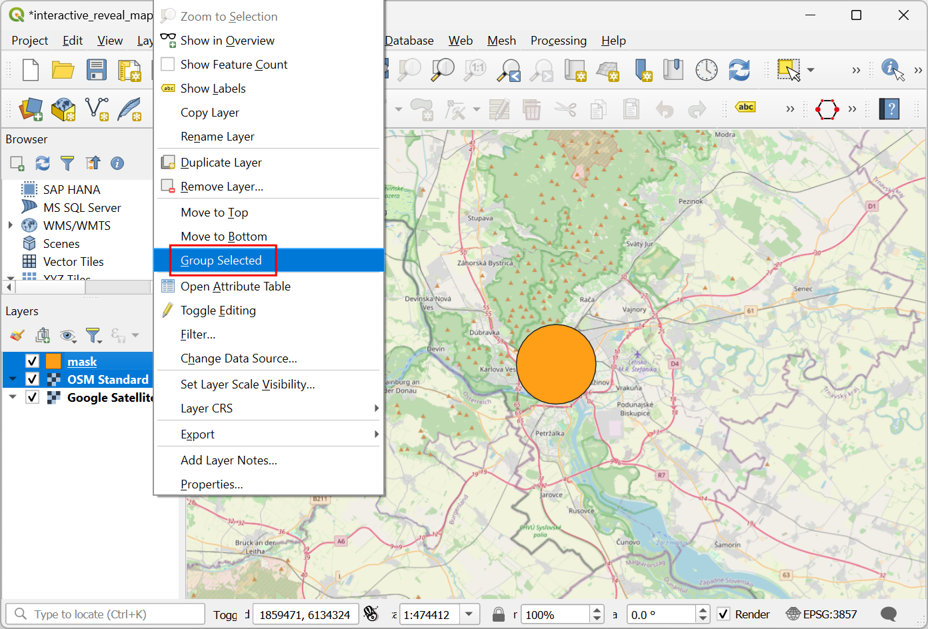Choose Group Selected from the context menu

(x=221, y=261)
